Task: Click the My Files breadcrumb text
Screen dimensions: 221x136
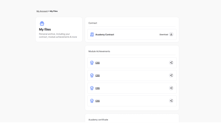Action: pyautogui.click(x=54, y=11)
